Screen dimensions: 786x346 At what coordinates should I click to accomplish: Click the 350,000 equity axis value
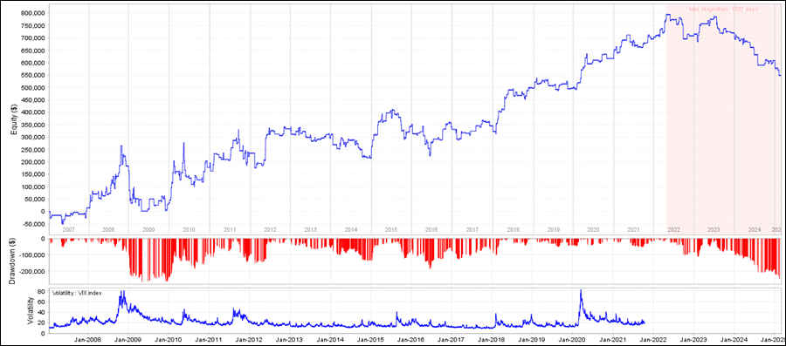32,125
